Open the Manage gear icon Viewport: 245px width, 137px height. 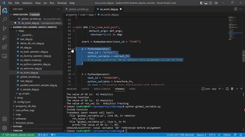[x=5, y=128]
